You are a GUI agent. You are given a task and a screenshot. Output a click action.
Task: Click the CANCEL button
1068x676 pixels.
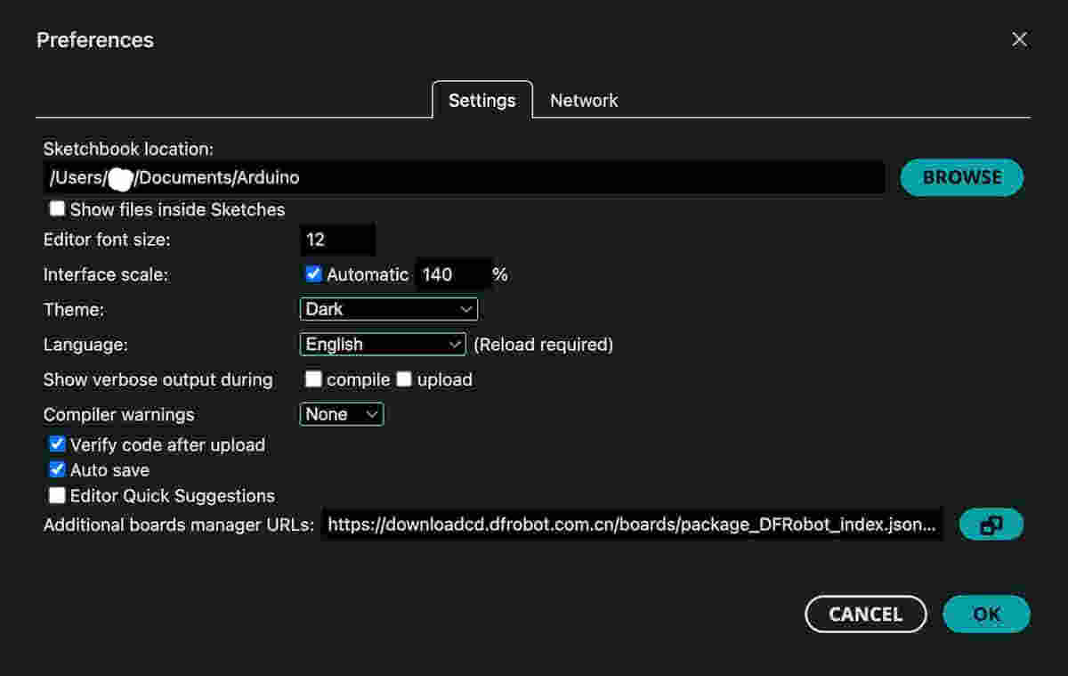click(866, 615)
